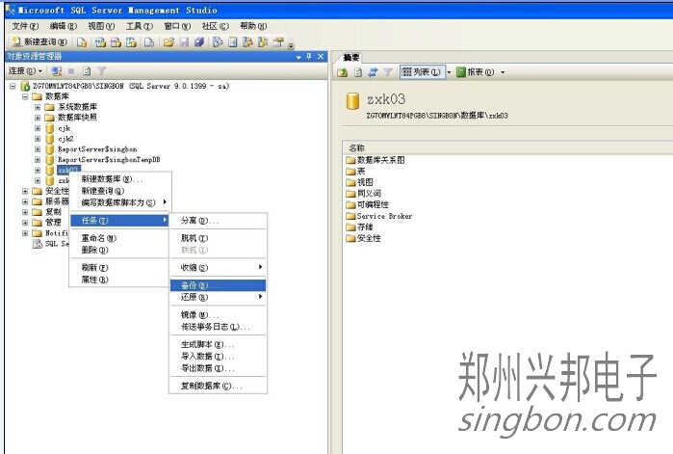Click the 数据库关系图 folder in summary list
This screenshot has width=673, height=454.
tap(381, 160)
